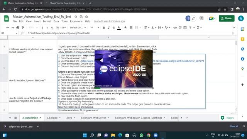Click the Insert comment icon
The image size is (247, 139).
(x=180, y=27)
